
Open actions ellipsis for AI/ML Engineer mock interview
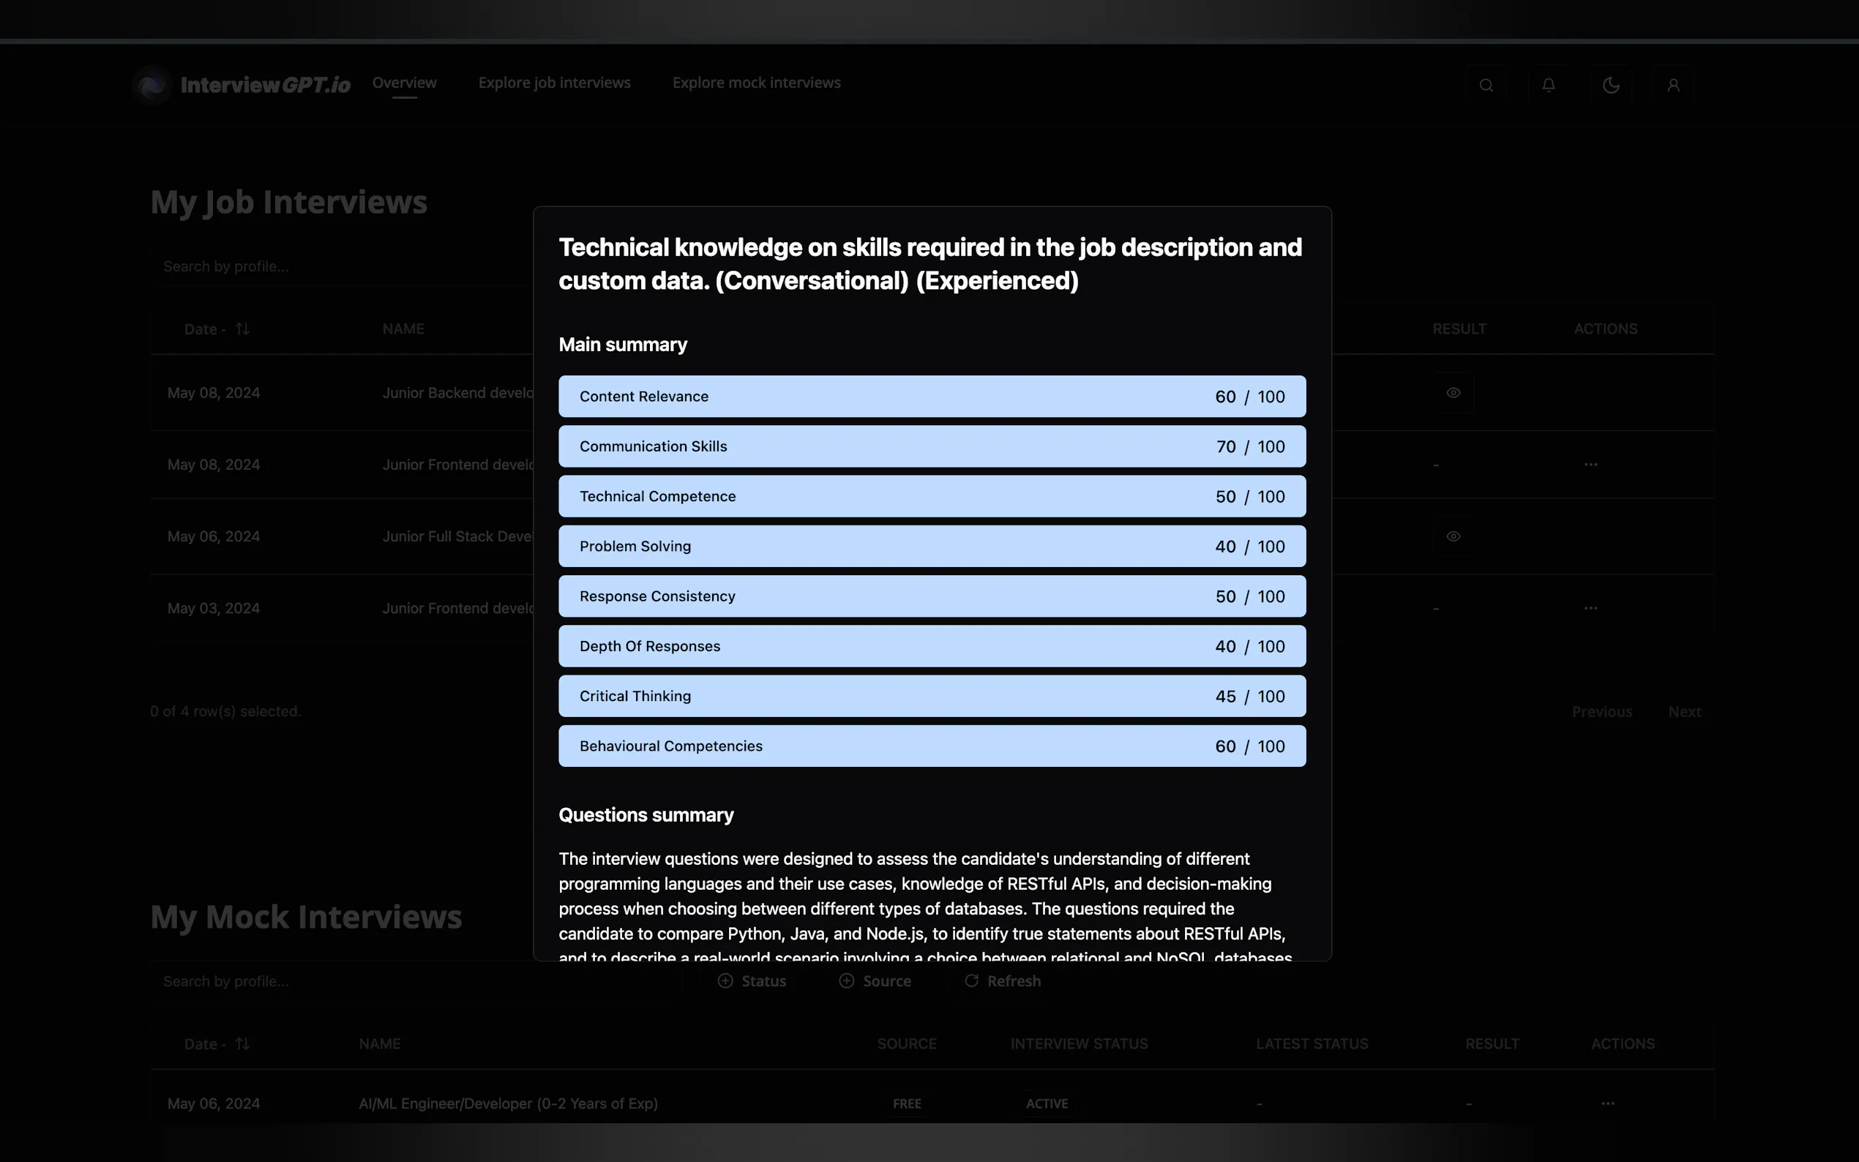(x=1607, y=1103)
